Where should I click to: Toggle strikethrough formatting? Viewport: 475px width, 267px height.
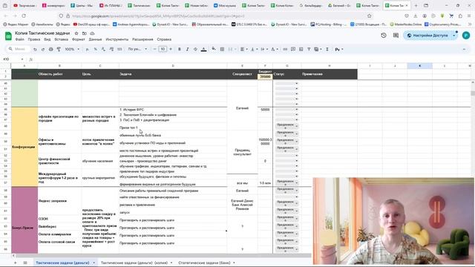pyautogui.click(x=195, y=49)
